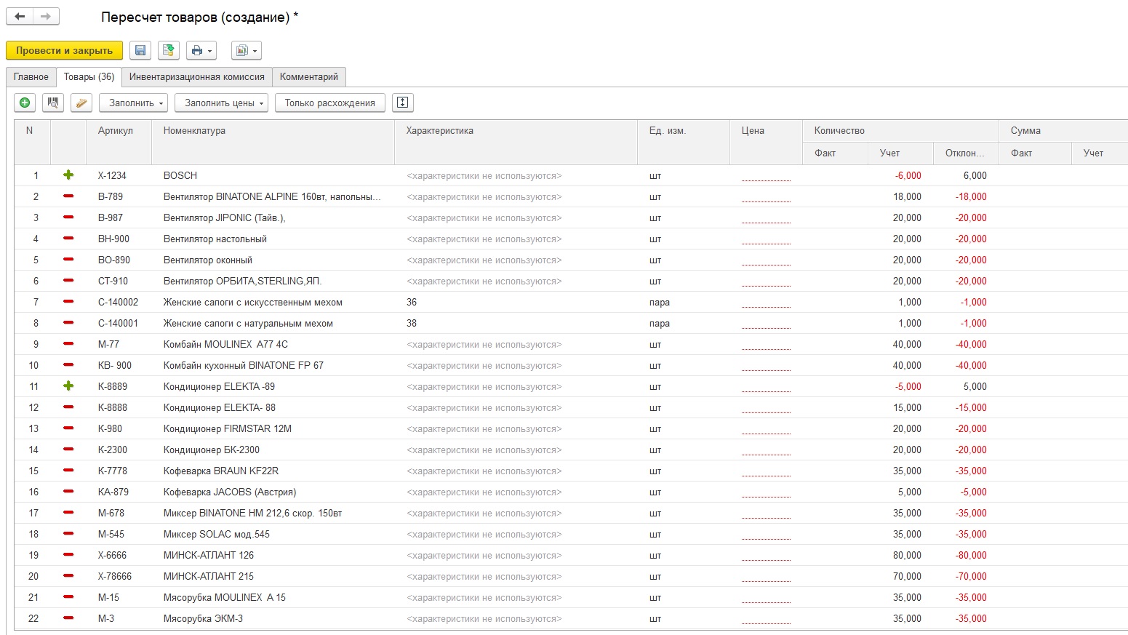This screenshot has height=635, width=1128.
Task: Select cell Миксер SOLAC мод.545
Action: point(273,534)
